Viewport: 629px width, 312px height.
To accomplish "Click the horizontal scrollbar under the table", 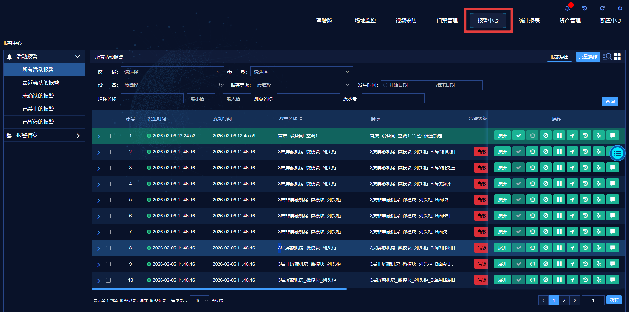I will click(219, 289).
